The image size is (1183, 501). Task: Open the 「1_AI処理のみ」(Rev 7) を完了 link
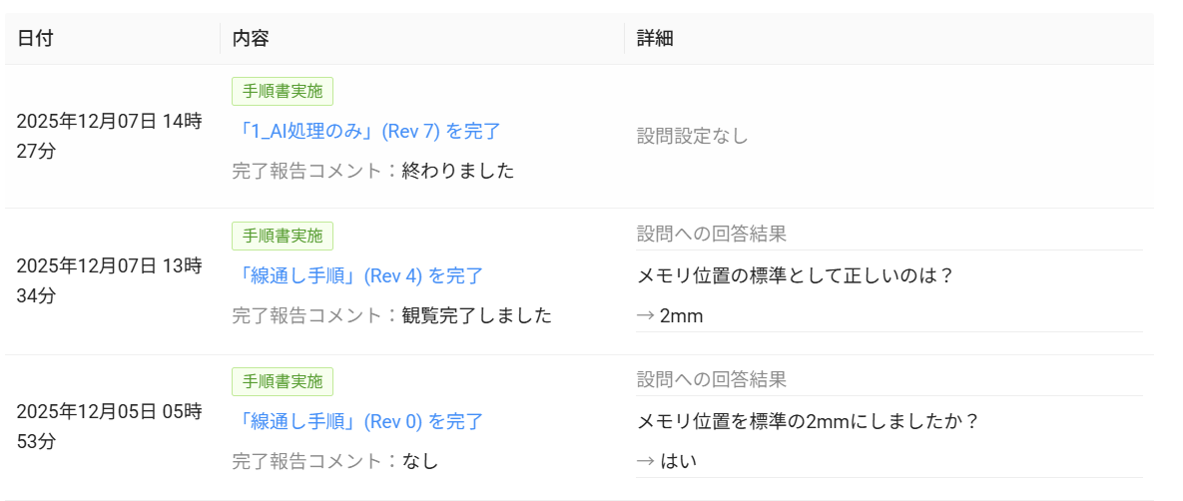[x=366, y=131]
